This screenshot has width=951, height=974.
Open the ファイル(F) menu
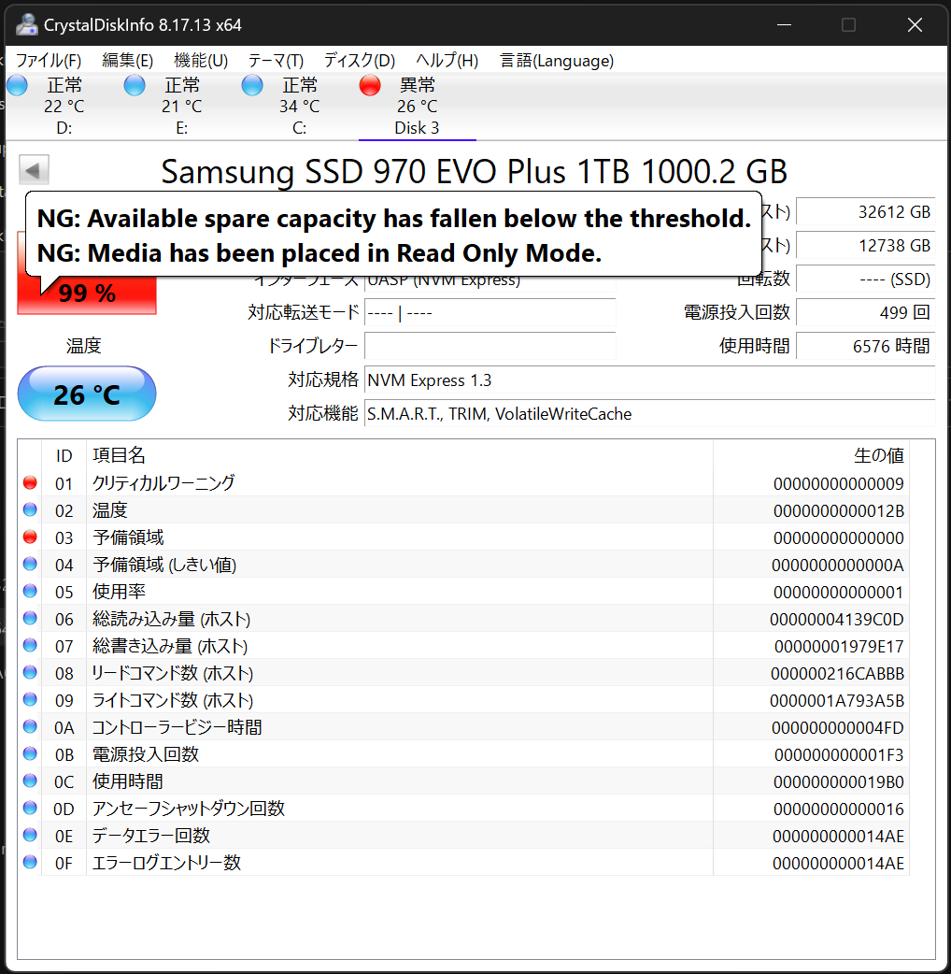(x=49, y=60)
